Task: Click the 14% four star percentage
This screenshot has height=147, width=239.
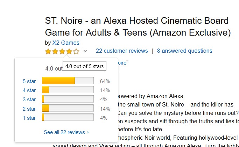Action: pyautogui.click(x=105, y=90)
